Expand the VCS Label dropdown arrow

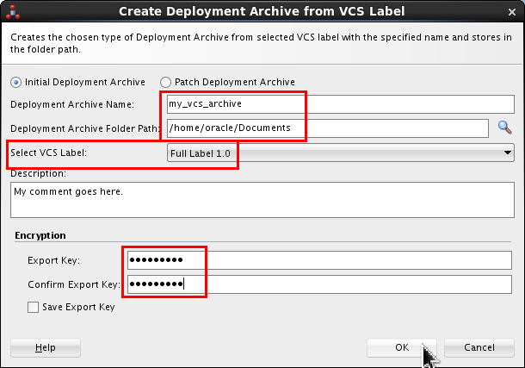[x=508, y=153]
